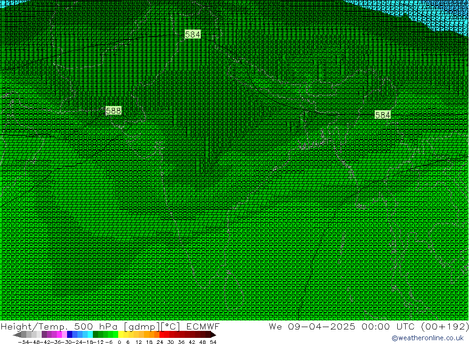Click the legend value 12
This screenshot has height=344, width=469.
tap(138, 342)
